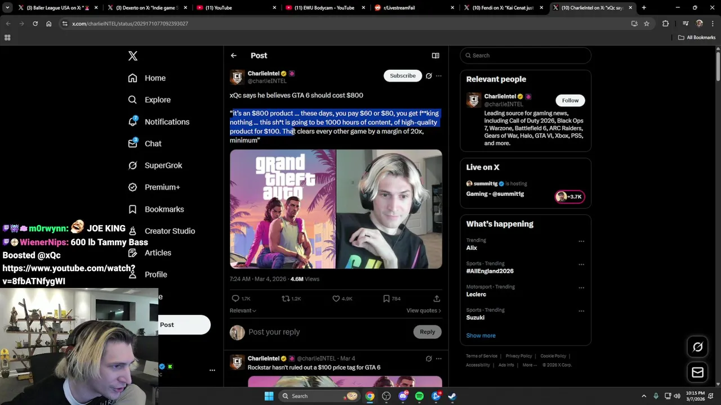Switch to the r/LivestreamFail tab
Image resolution: width=721 pixels, height=405 pixels.
point(414,8)
